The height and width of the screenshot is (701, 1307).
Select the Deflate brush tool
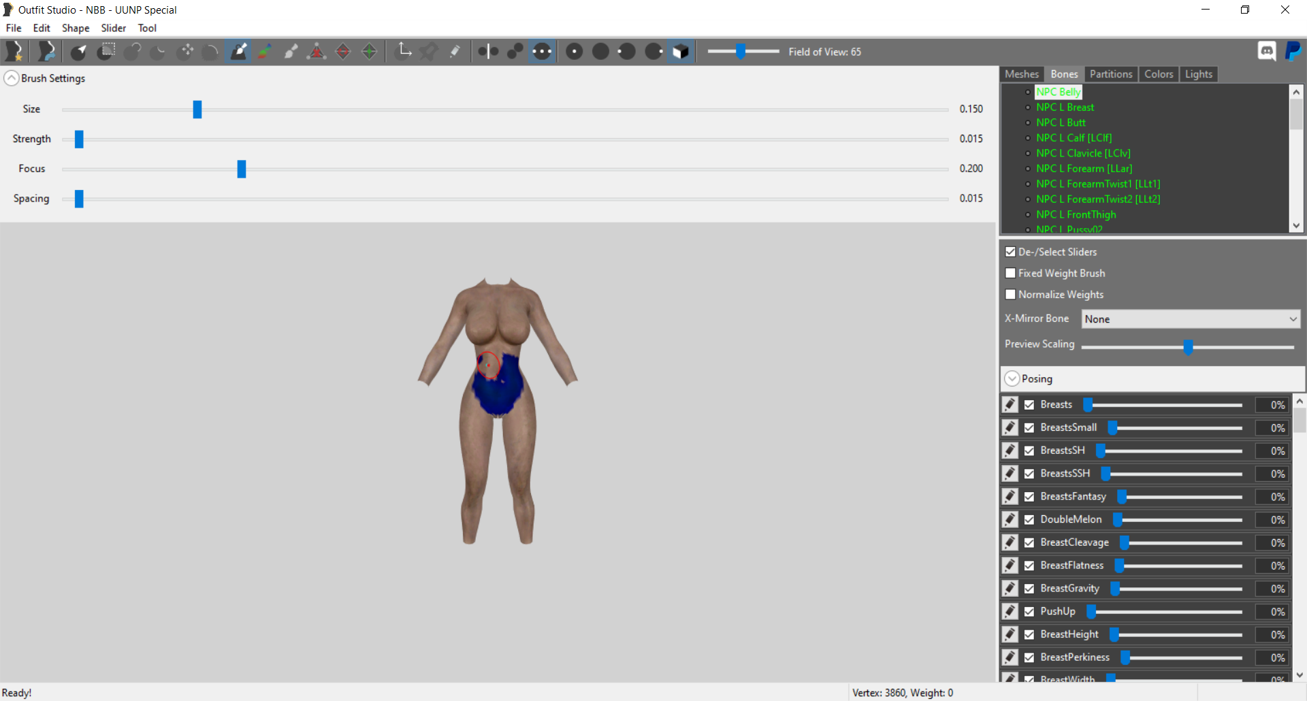(159, 51)
